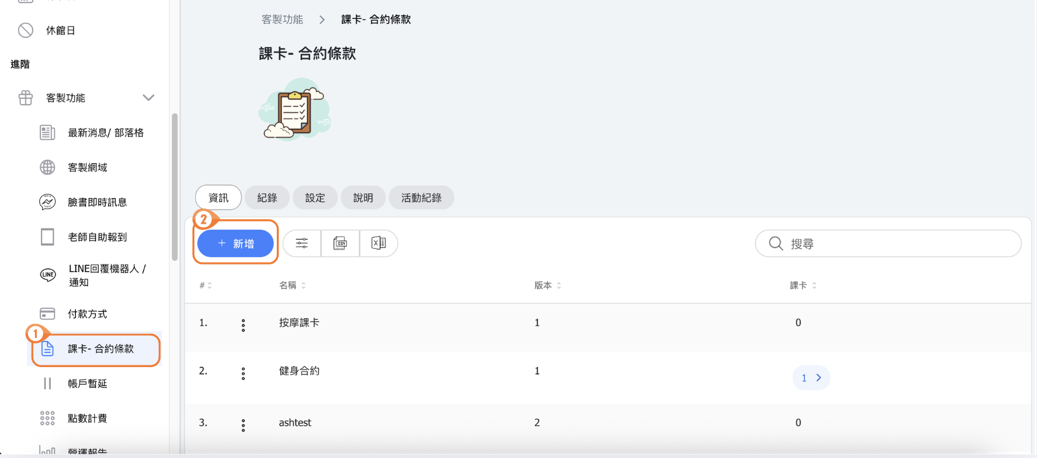This screenshot has width=1037, height=458.
Task: Click the filter settings sliders icon
Action: tap(302, 244)
